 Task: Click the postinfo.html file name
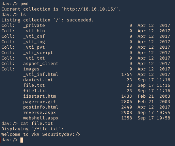coord(41,107)
